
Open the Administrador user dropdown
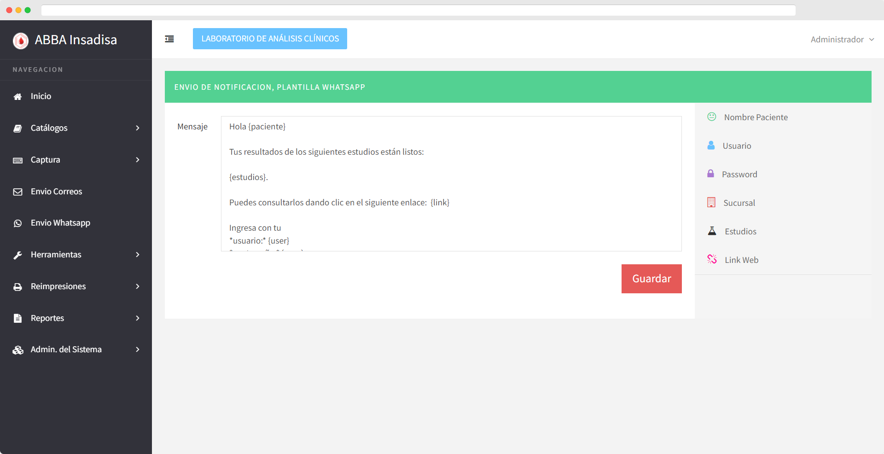[842, 40]
